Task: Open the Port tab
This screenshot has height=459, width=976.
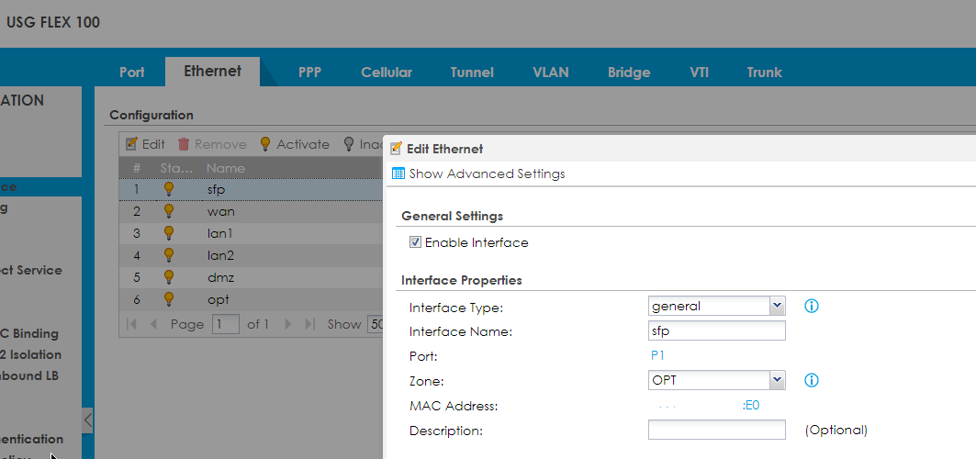Action: [x=132, y=72]
